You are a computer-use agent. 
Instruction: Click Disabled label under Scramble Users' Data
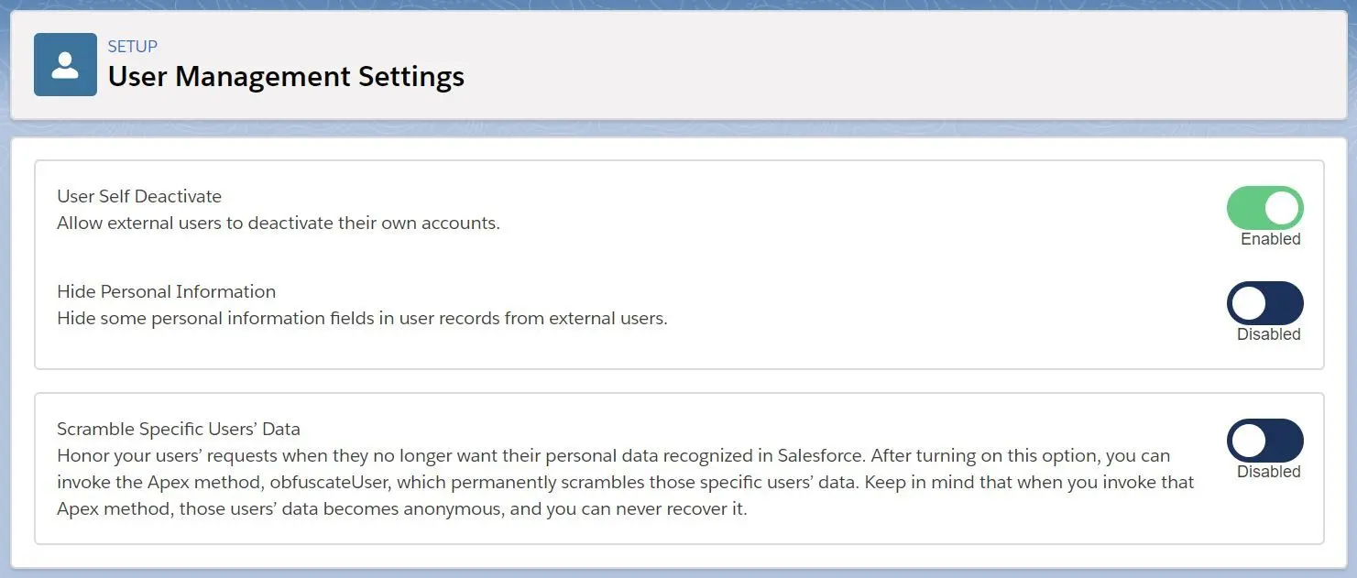coord(1268,472)
